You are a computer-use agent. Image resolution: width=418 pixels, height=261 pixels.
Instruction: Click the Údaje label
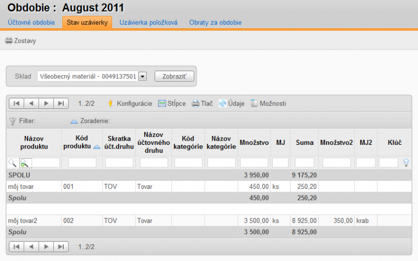coord(236,104)
